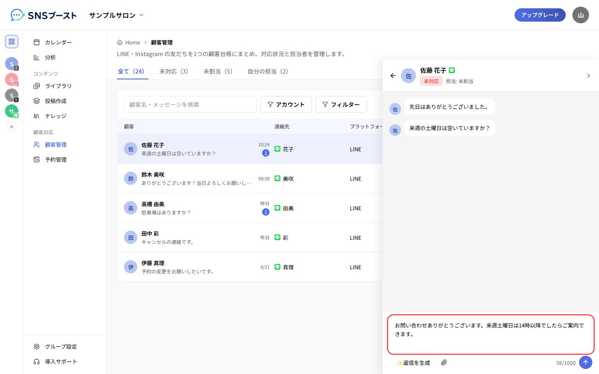Select the 田中 彩 customer row

coord(250,238)
